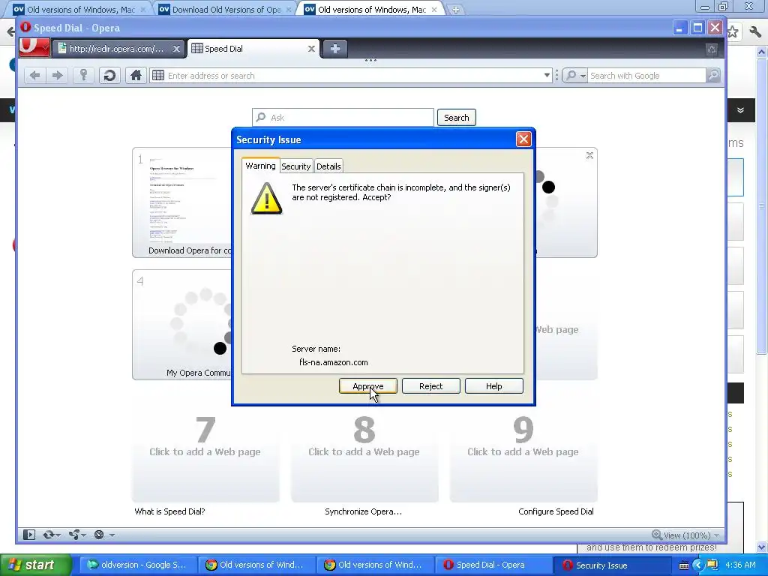
Task: Approve the certificate
Action: click(367, 386)
